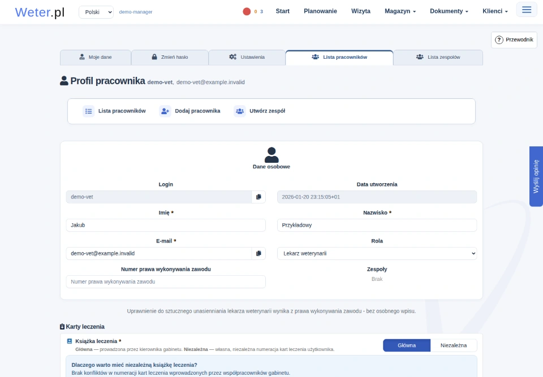Click the Dane osobowe person icon
Viewport: 543px width, 377px height.
[271, 155]
